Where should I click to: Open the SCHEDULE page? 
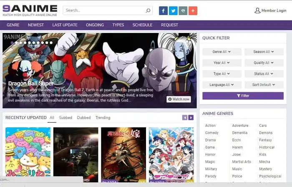pyautogui.click(x=143, y=25)
